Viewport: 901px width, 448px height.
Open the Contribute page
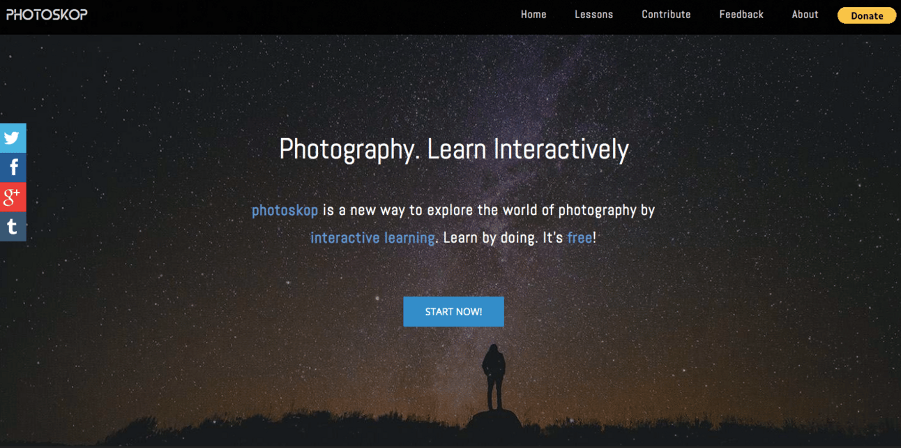click(x=666, y=14)
